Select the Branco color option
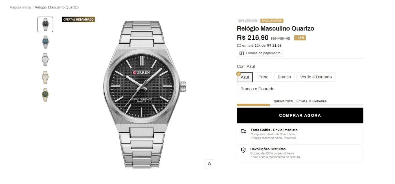 click(x=284, y=77)
